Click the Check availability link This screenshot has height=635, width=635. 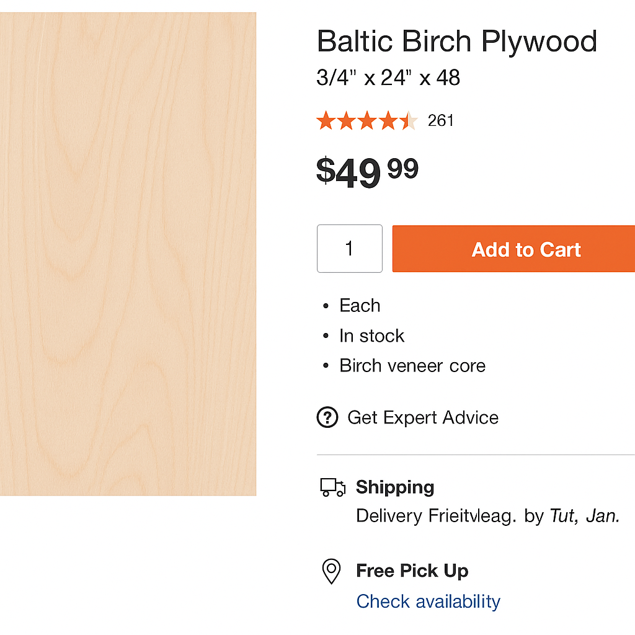tap(428, 601)
